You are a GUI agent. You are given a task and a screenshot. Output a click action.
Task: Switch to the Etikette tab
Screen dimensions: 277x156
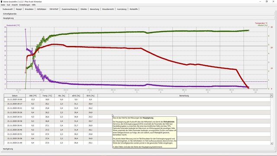click(84, 9)
